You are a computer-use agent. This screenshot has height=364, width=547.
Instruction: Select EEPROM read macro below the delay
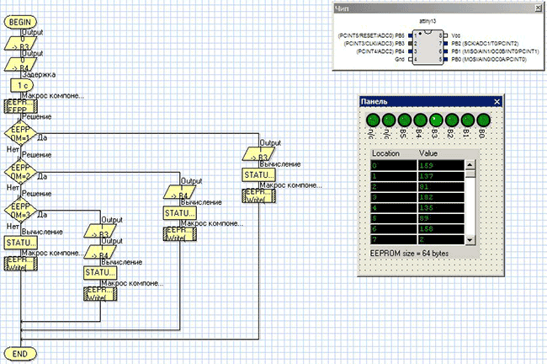[x=20, y=106]
